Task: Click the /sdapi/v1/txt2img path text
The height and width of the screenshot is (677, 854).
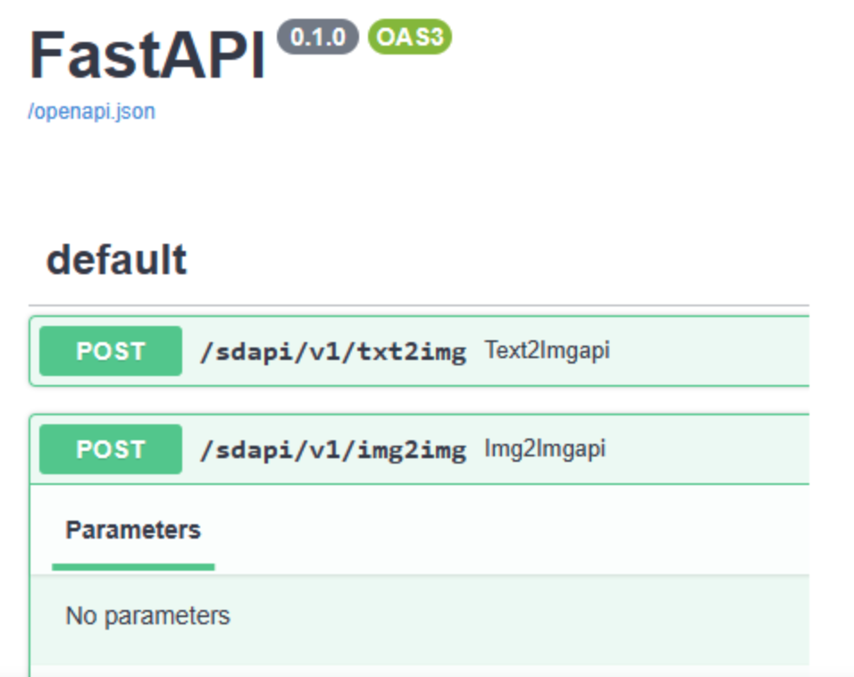Action: click(x=333, y=351)
